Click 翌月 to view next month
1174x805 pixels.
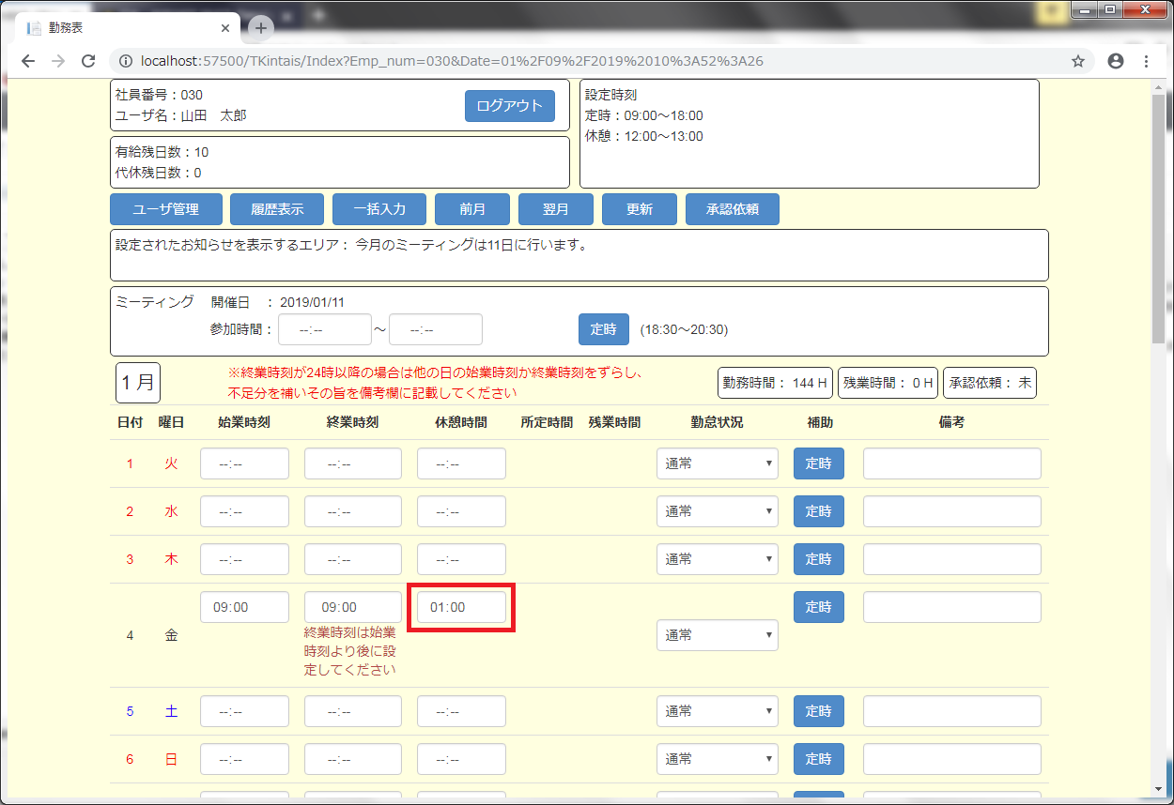click(555, 208)
